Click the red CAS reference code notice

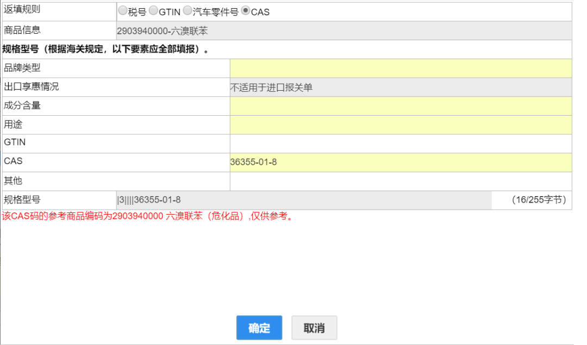pyautogui.click(x=148, y=216)
